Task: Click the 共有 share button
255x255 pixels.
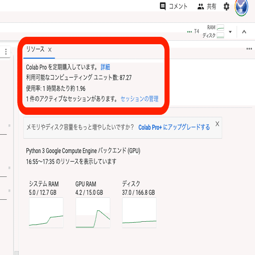Action: tap(207, 6)
